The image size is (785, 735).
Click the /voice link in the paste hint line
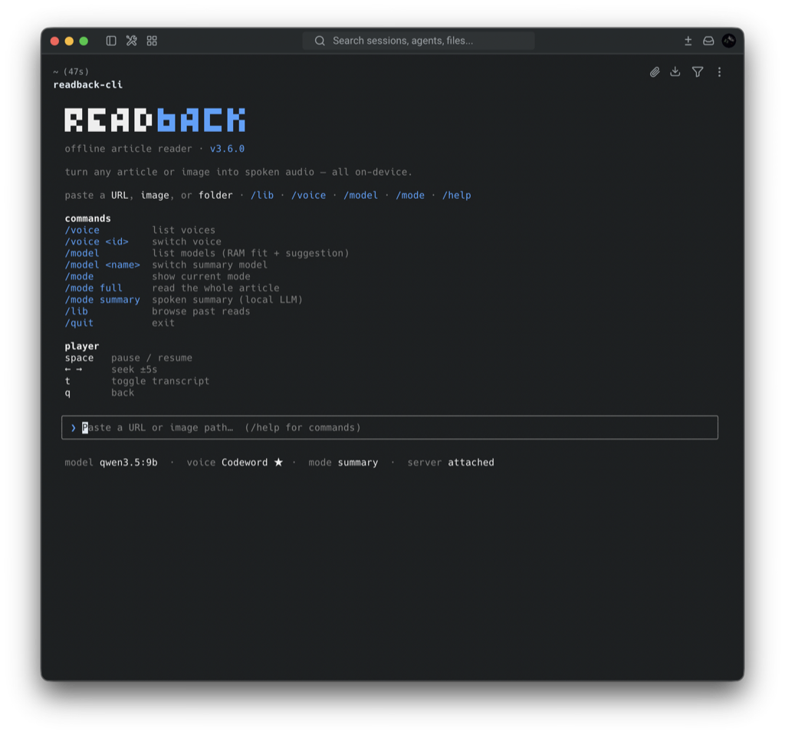308,195
